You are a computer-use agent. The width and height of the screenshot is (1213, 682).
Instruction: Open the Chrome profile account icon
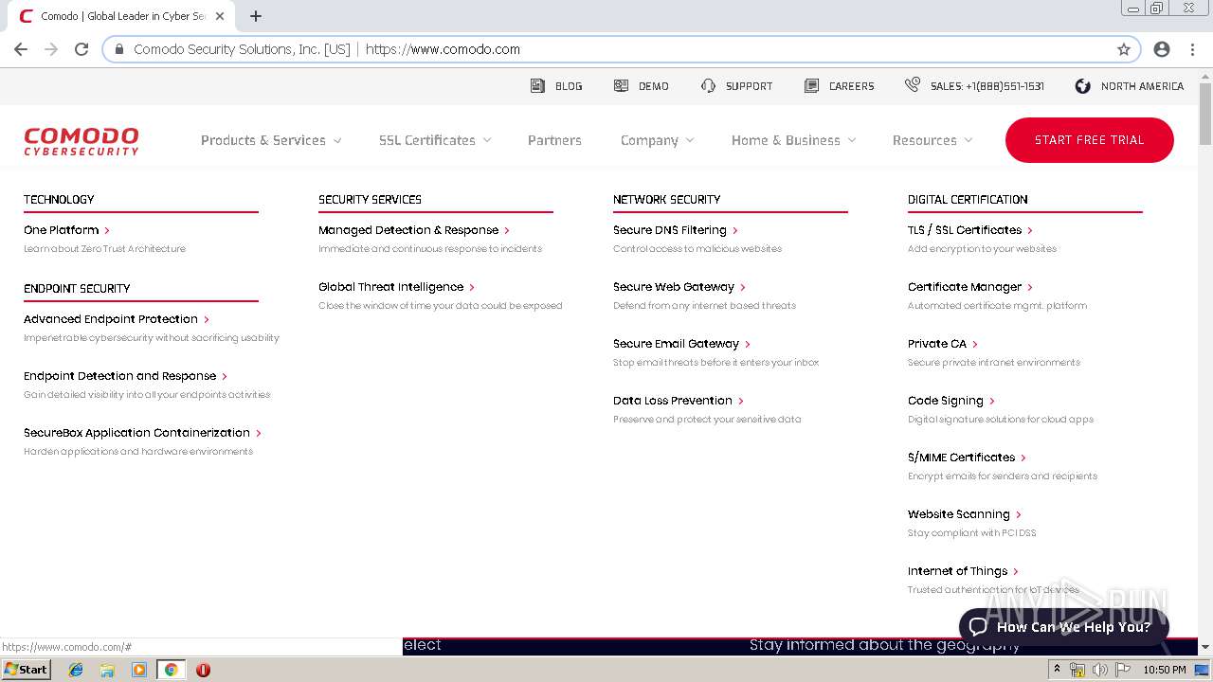[1162, 49]
